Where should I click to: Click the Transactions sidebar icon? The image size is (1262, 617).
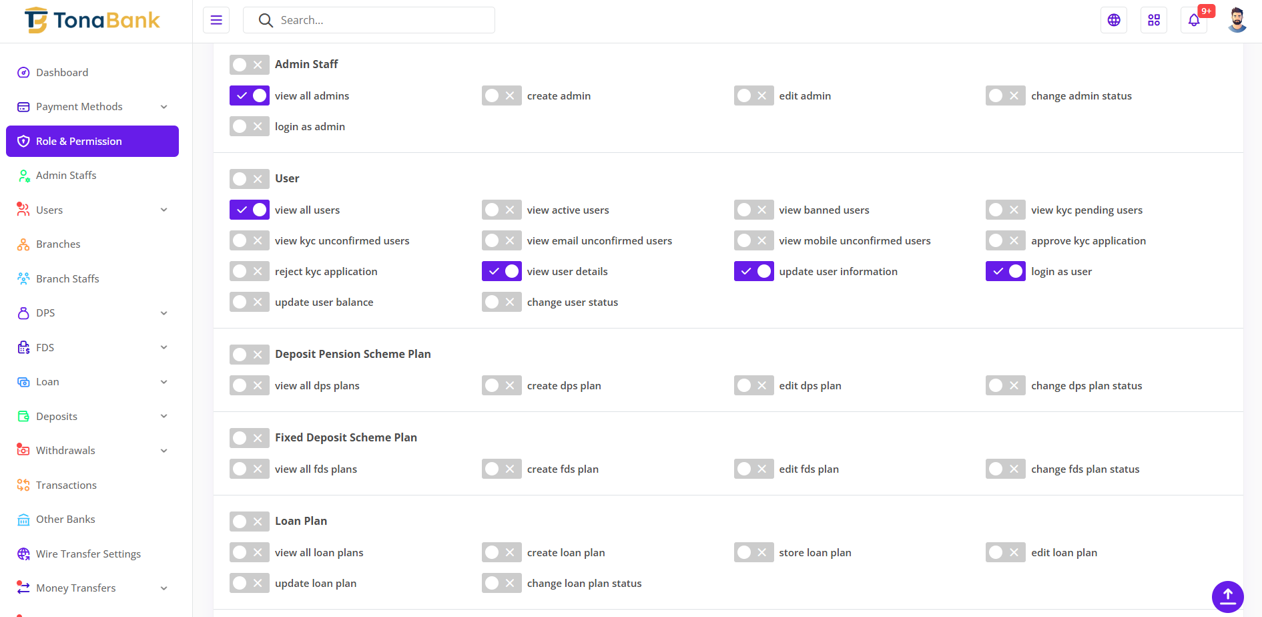[23, 485]
